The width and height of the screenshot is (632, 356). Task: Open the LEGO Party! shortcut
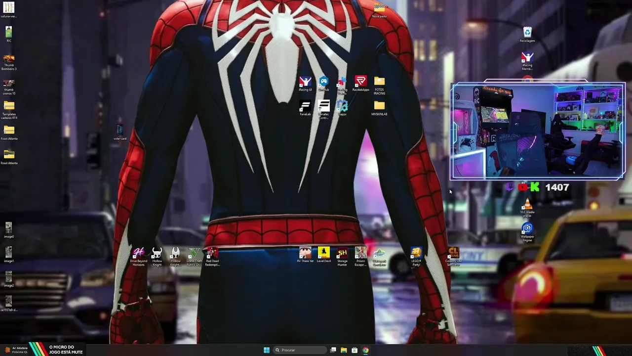click(x=416, y=257)
